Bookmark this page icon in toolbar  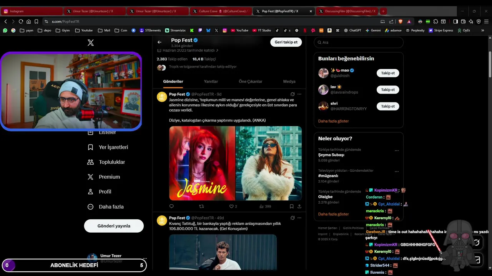pyautogui.click(x=36, y=21)
